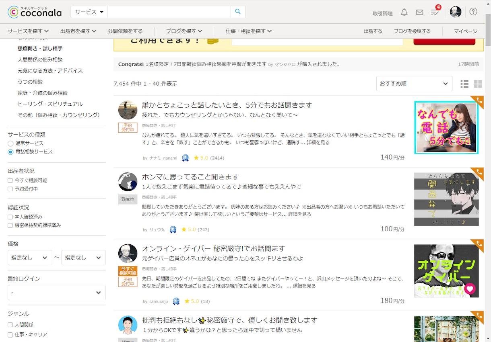Select うつの相談 category
The image size is (491, 342).
point(30,82)
